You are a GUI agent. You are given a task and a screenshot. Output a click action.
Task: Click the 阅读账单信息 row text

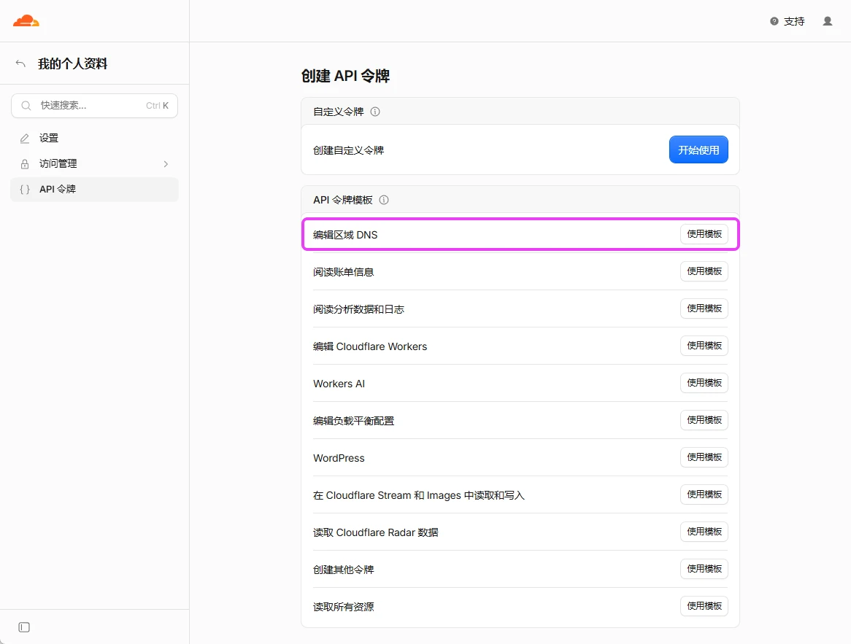click(x=344, y=272)
